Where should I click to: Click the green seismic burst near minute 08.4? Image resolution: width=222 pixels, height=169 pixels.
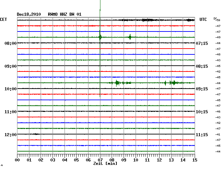pos(117,83)
